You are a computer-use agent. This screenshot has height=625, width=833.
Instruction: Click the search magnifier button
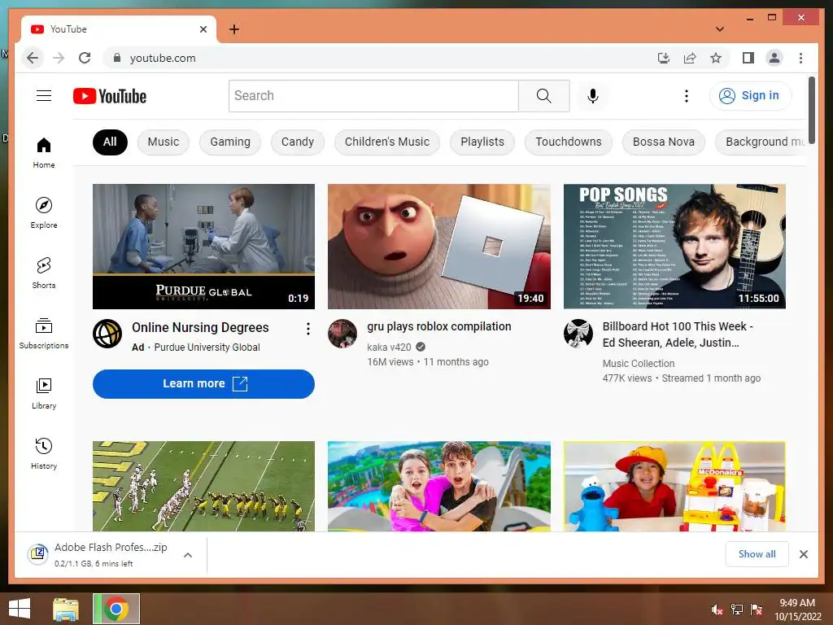tap(544, 96)
